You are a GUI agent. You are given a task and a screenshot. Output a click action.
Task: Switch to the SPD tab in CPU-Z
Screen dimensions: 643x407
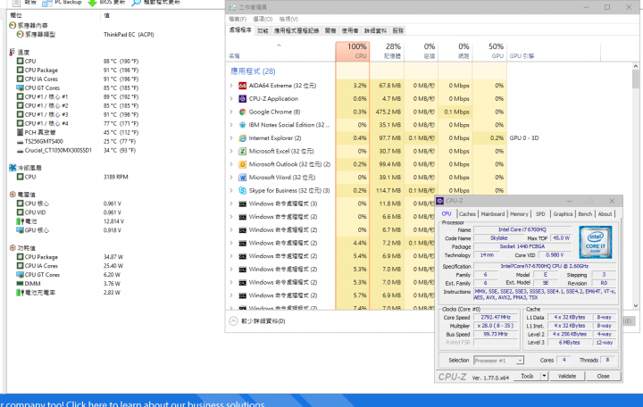[540, 214]
